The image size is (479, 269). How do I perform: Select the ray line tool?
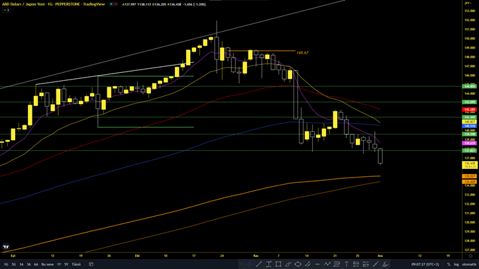(x=376, y=264)
